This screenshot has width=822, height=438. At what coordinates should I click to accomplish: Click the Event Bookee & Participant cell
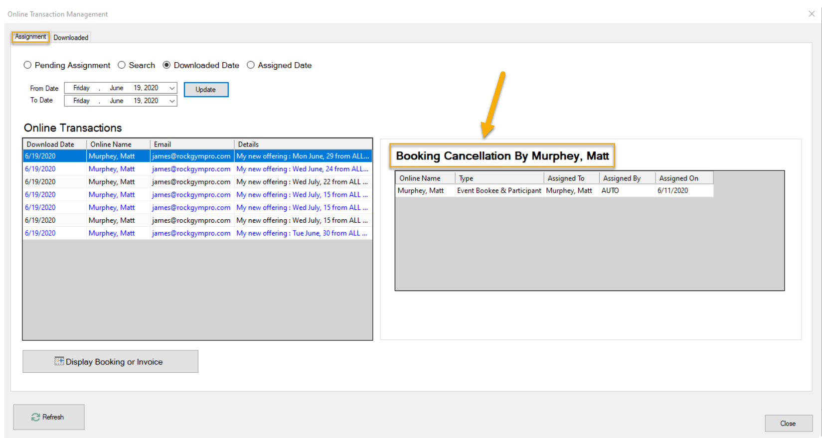(499, 190)
